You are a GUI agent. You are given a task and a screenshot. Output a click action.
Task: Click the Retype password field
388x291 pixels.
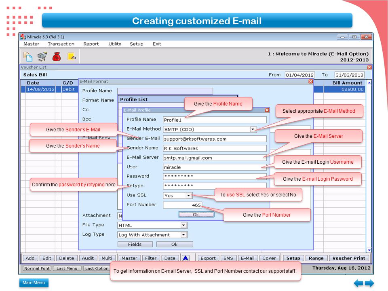(215, 186)
